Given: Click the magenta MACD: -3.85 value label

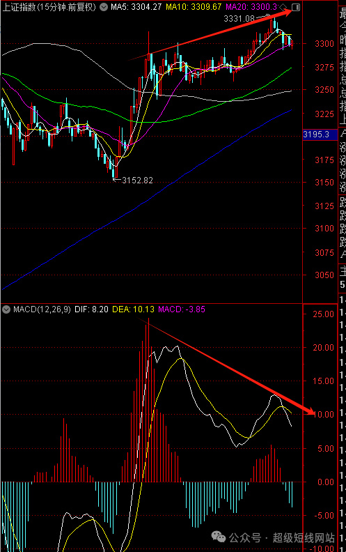Looking at the screenshot, I should (182, 309).
